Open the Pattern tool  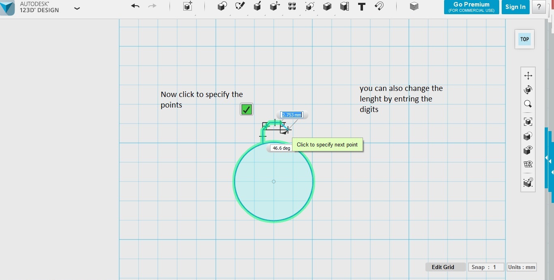(x=292, y=6)
